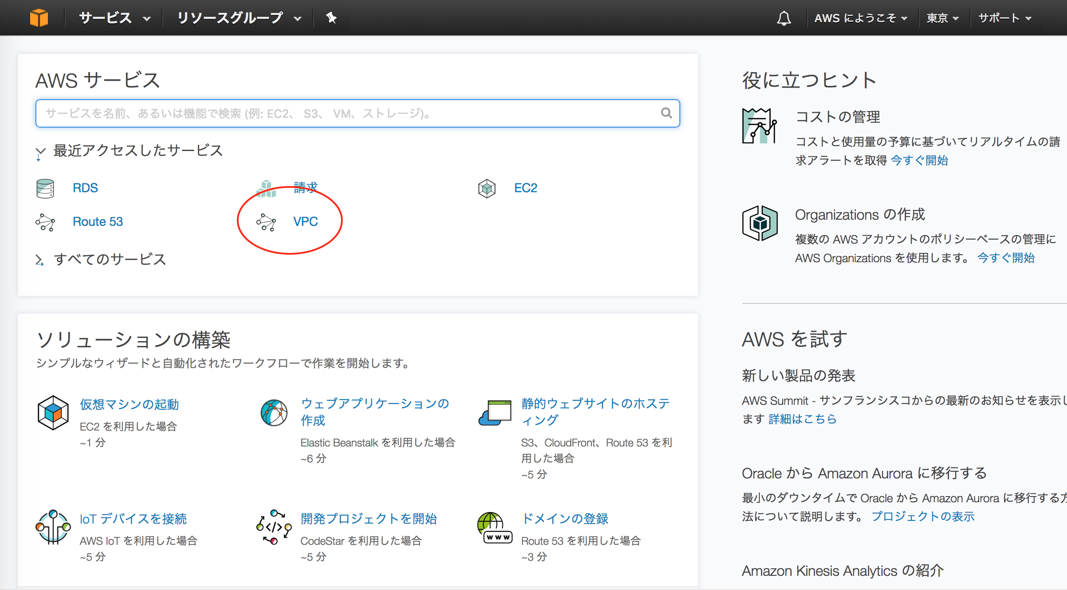1067x590 pixels.
Task: Click Amazon Kinesis Analytics の紹介 heading
Action: (x=843, y=571)
